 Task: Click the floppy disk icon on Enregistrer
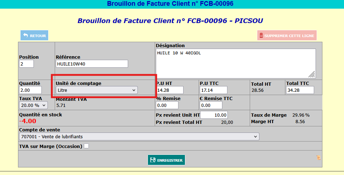pyautogui.click(x=153, y=160)
